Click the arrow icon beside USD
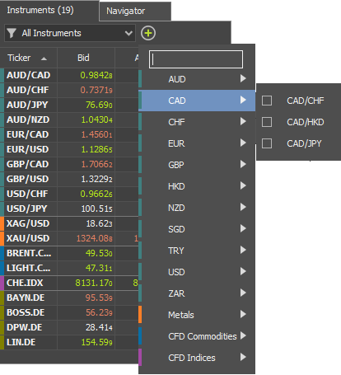The image size is (341, 375). point(243,271)
